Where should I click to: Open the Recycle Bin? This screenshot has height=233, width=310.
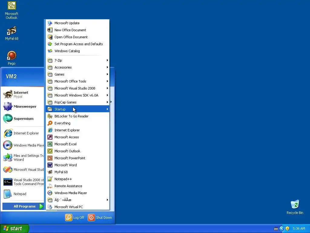pyautogui.click(x=295, y=207)
